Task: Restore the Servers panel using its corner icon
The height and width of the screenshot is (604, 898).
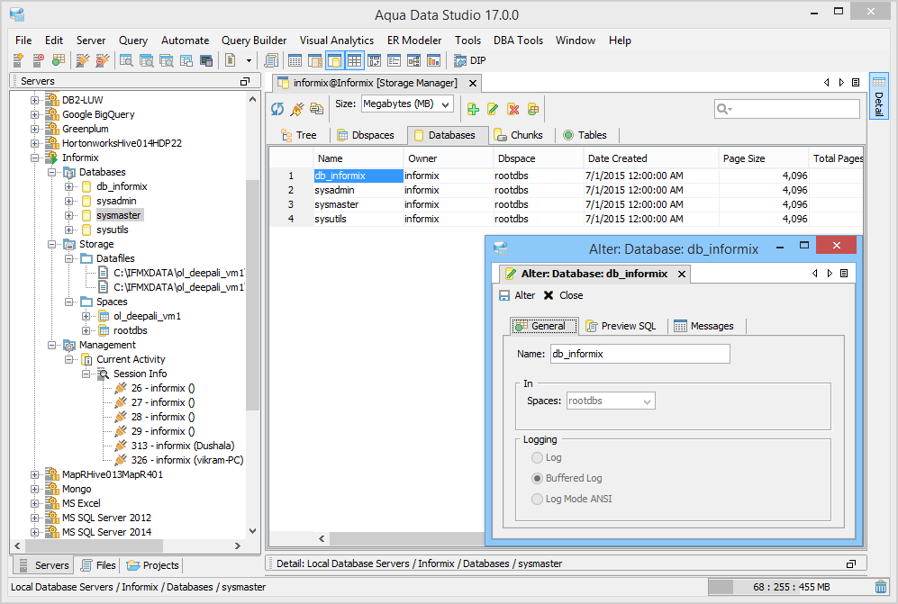Action: click(x=245, y=81)
